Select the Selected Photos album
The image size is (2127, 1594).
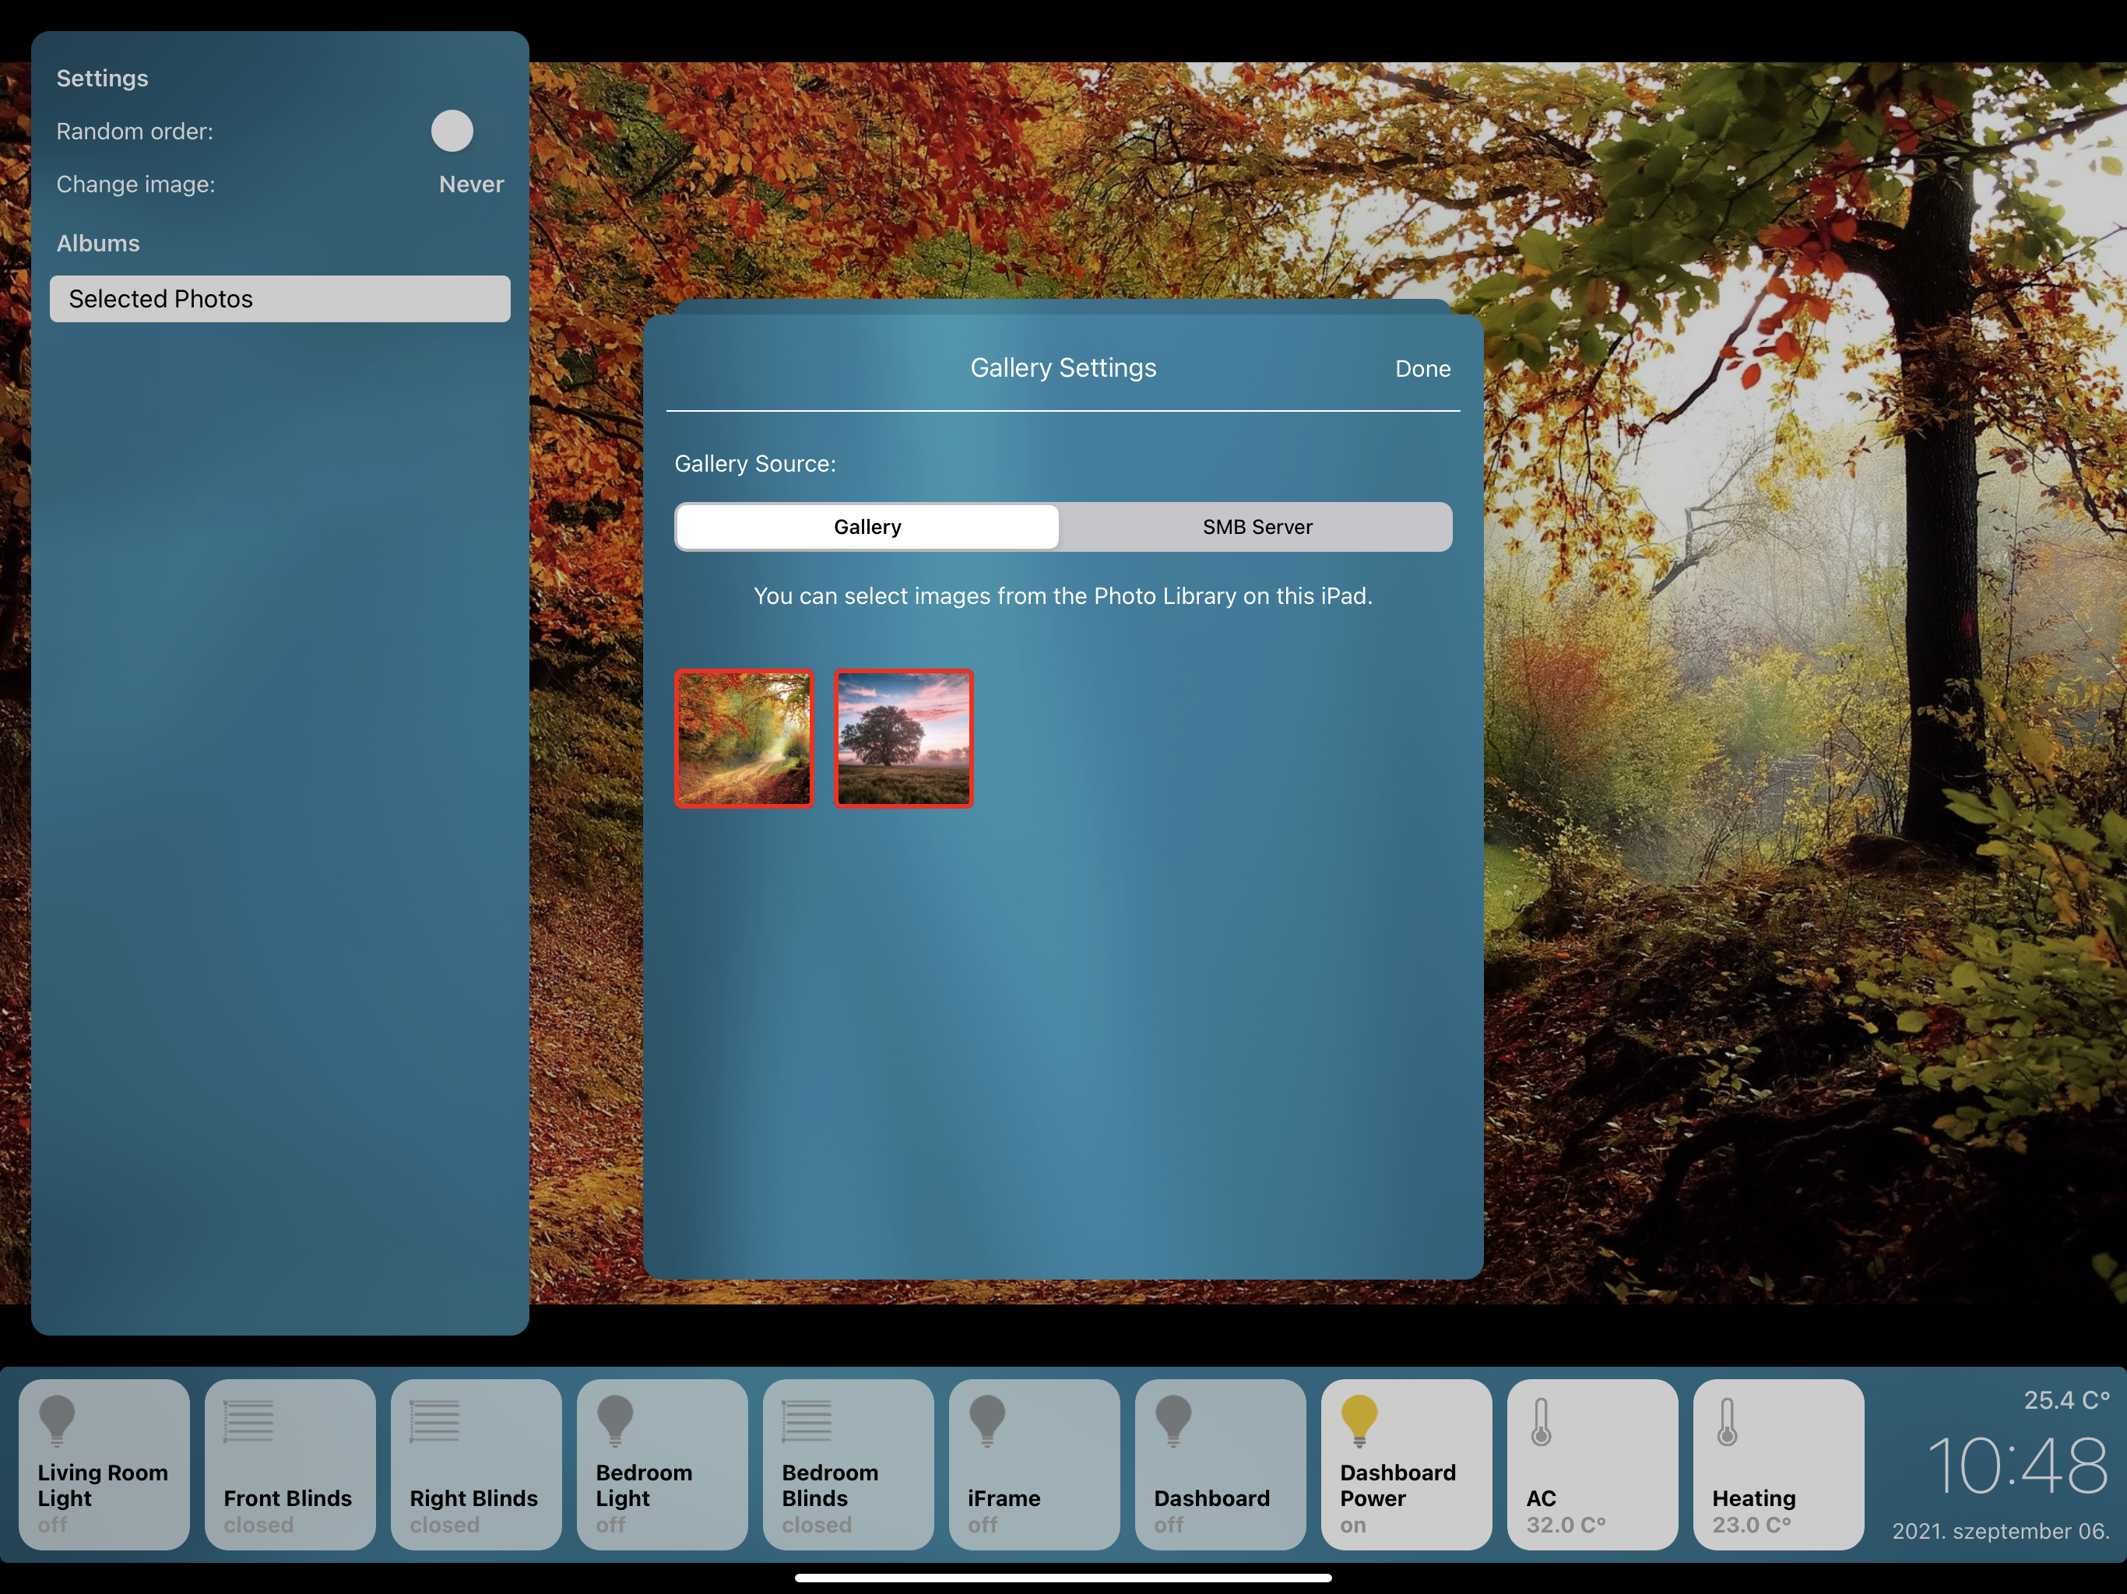pyautogui.click(x=279, y=299)
